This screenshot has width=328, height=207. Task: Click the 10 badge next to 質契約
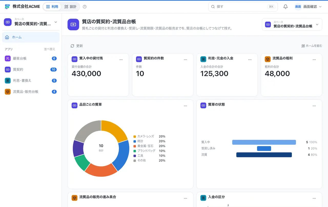54,69
